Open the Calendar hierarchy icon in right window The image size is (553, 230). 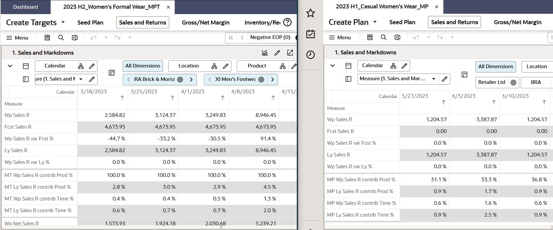click(x=393, y=66)
